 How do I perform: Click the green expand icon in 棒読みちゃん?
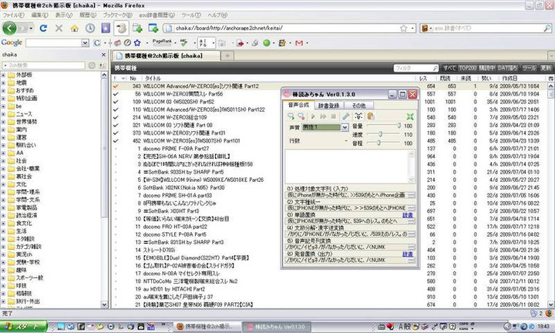point(410,115)
